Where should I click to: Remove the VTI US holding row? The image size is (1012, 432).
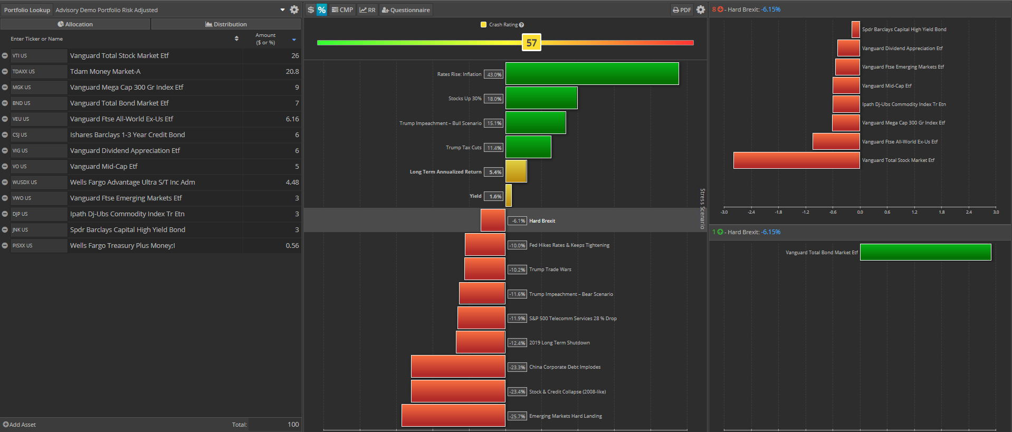tap(5, 56)
